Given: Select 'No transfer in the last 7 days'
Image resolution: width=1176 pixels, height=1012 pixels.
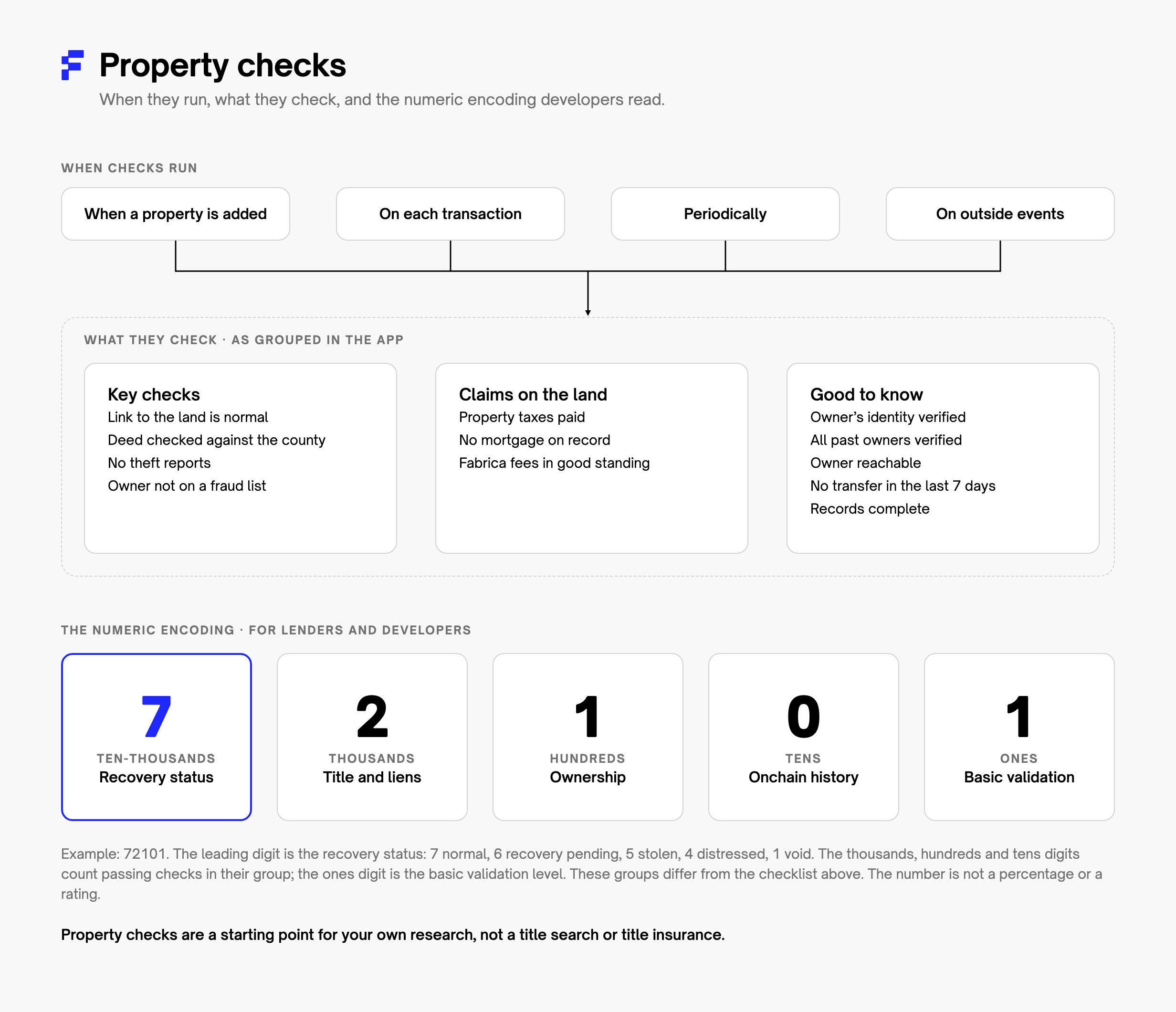Looking at the screenshot, I should tap(903, 486).
